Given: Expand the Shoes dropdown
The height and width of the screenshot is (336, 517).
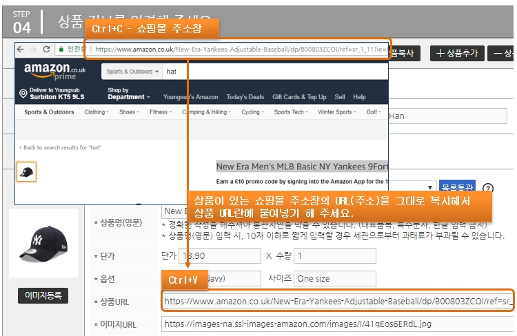Looking at the screenshot, I should pyautogui.click(x=129, y=112).
